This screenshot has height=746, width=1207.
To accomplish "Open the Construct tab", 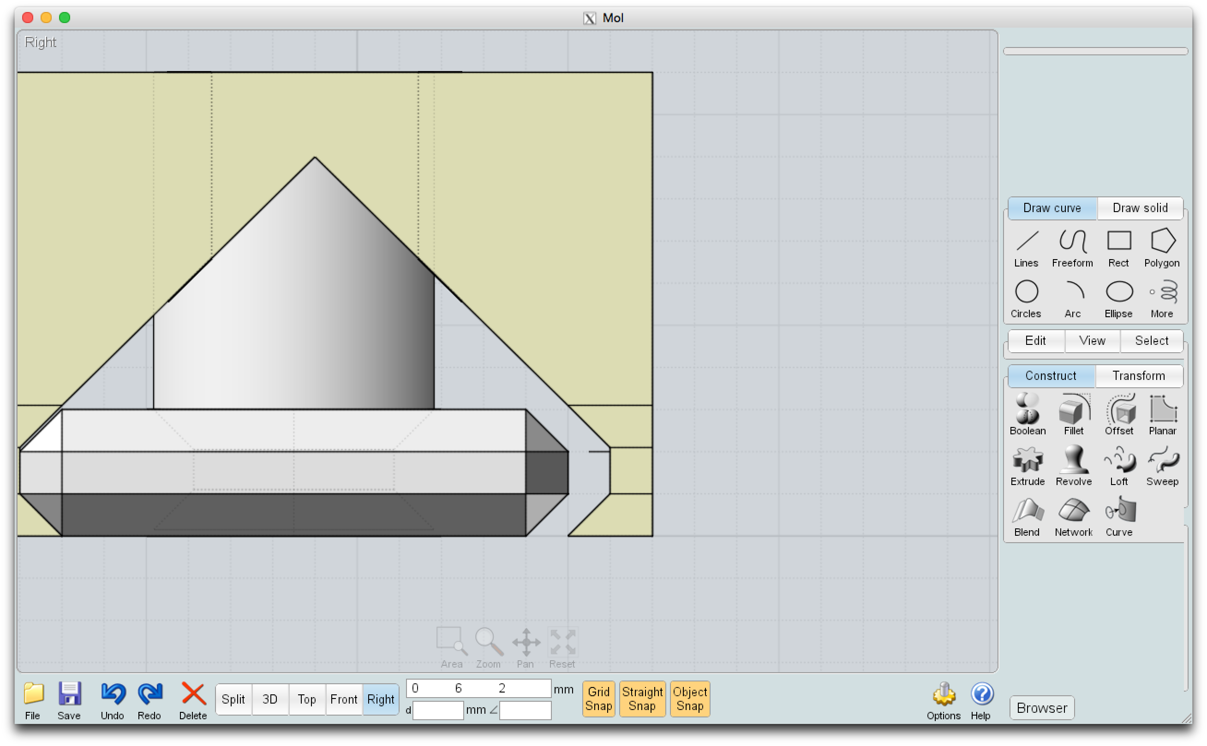I will pyautogui.click(x=1051, y=376).
